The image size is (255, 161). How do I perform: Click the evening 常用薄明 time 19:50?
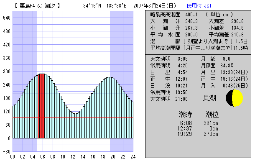click(181, 92)
